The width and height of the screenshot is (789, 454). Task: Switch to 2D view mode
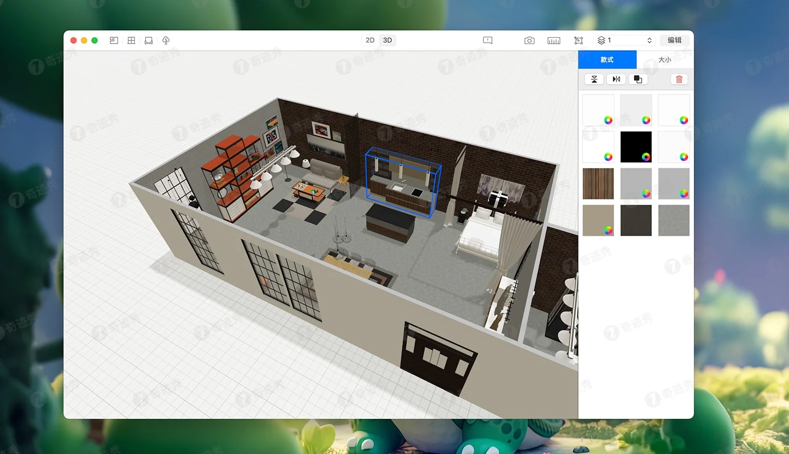click(x=370, y=40)
